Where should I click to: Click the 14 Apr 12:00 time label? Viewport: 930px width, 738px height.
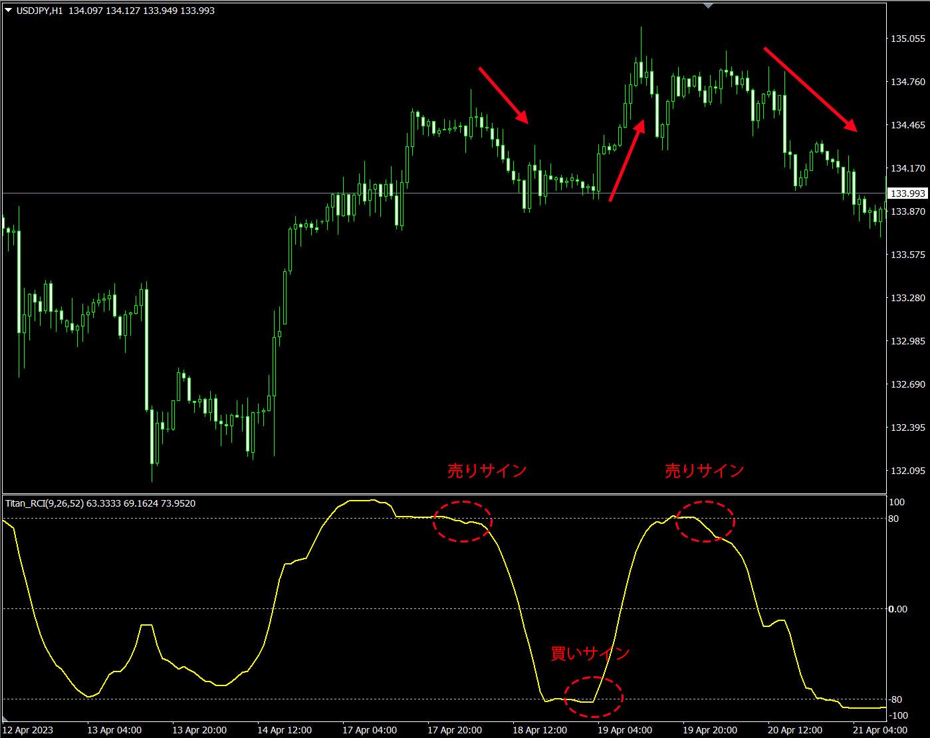tap(285, 730)
